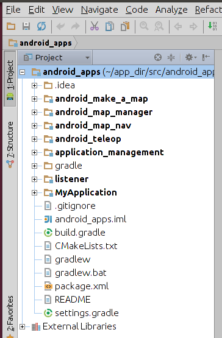Collapse the android_apps root node
The height and width of the screenshot is (338, 222).
22,72
